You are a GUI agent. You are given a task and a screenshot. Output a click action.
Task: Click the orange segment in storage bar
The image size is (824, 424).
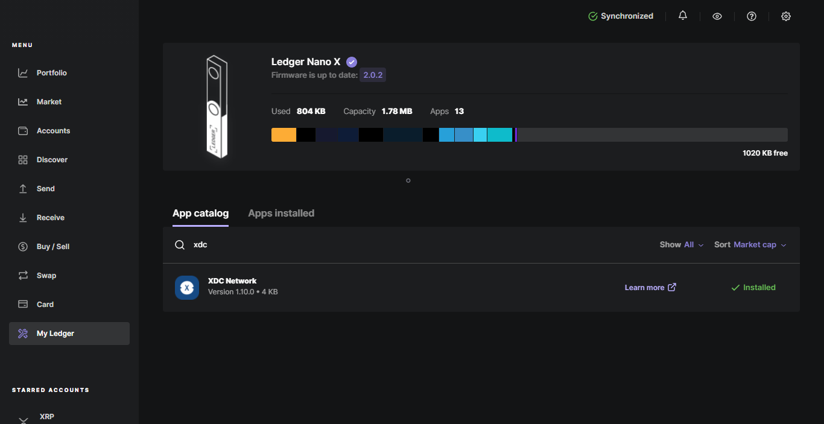[284, 134]
